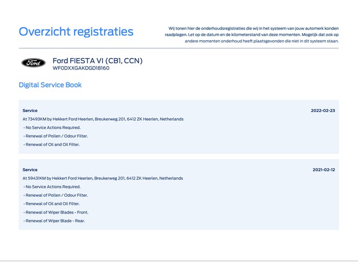This screenshot has width=358, height=269.
Task: Click the Dutch intro paragraph about onderhoudsregistraties
Action: coord(251,35)
